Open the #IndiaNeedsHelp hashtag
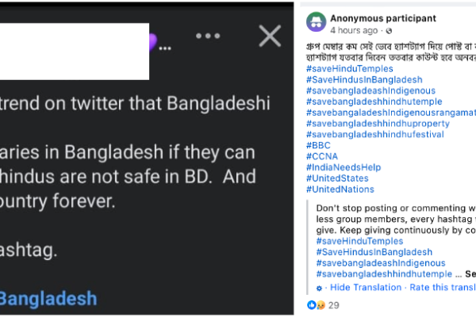Screen dimensions: 476x317 (x=344, y=167)
